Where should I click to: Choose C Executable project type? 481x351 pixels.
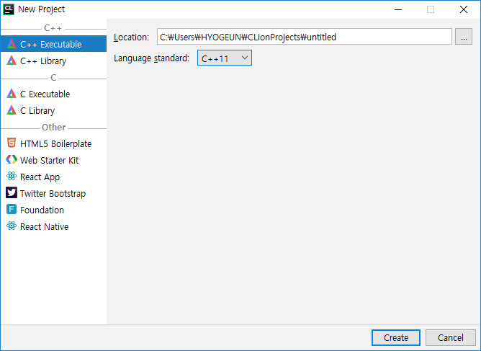coord(54,94)
